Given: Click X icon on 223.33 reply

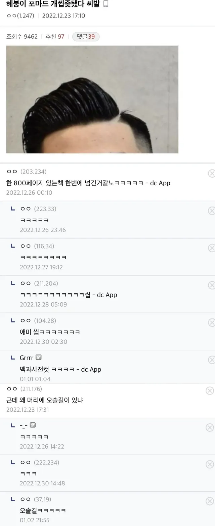Looking at the screenshot, I should pyautogui.click(x=212, y=211).
